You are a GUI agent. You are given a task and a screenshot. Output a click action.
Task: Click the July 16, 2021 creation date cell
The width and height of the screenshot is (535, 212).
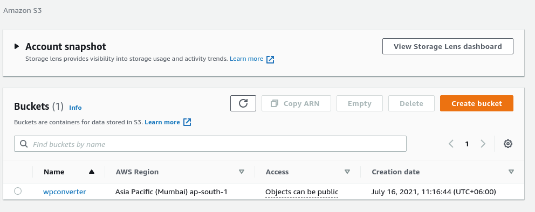[433, 192]
